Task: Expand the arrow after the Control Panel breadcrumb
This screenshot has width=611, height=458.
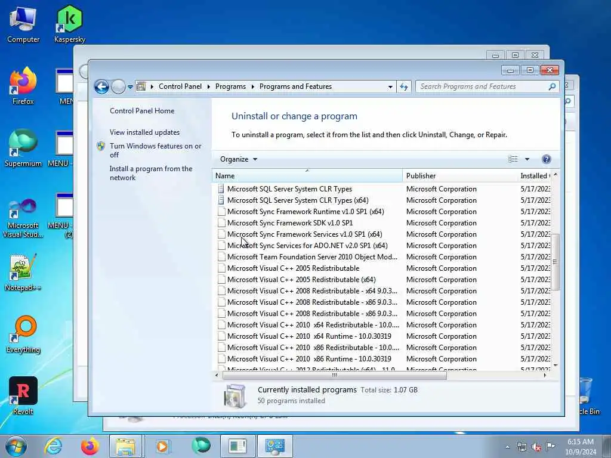Action: [208, 86]
